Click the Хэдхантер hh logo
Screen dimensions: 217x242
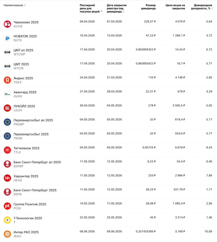7,178
